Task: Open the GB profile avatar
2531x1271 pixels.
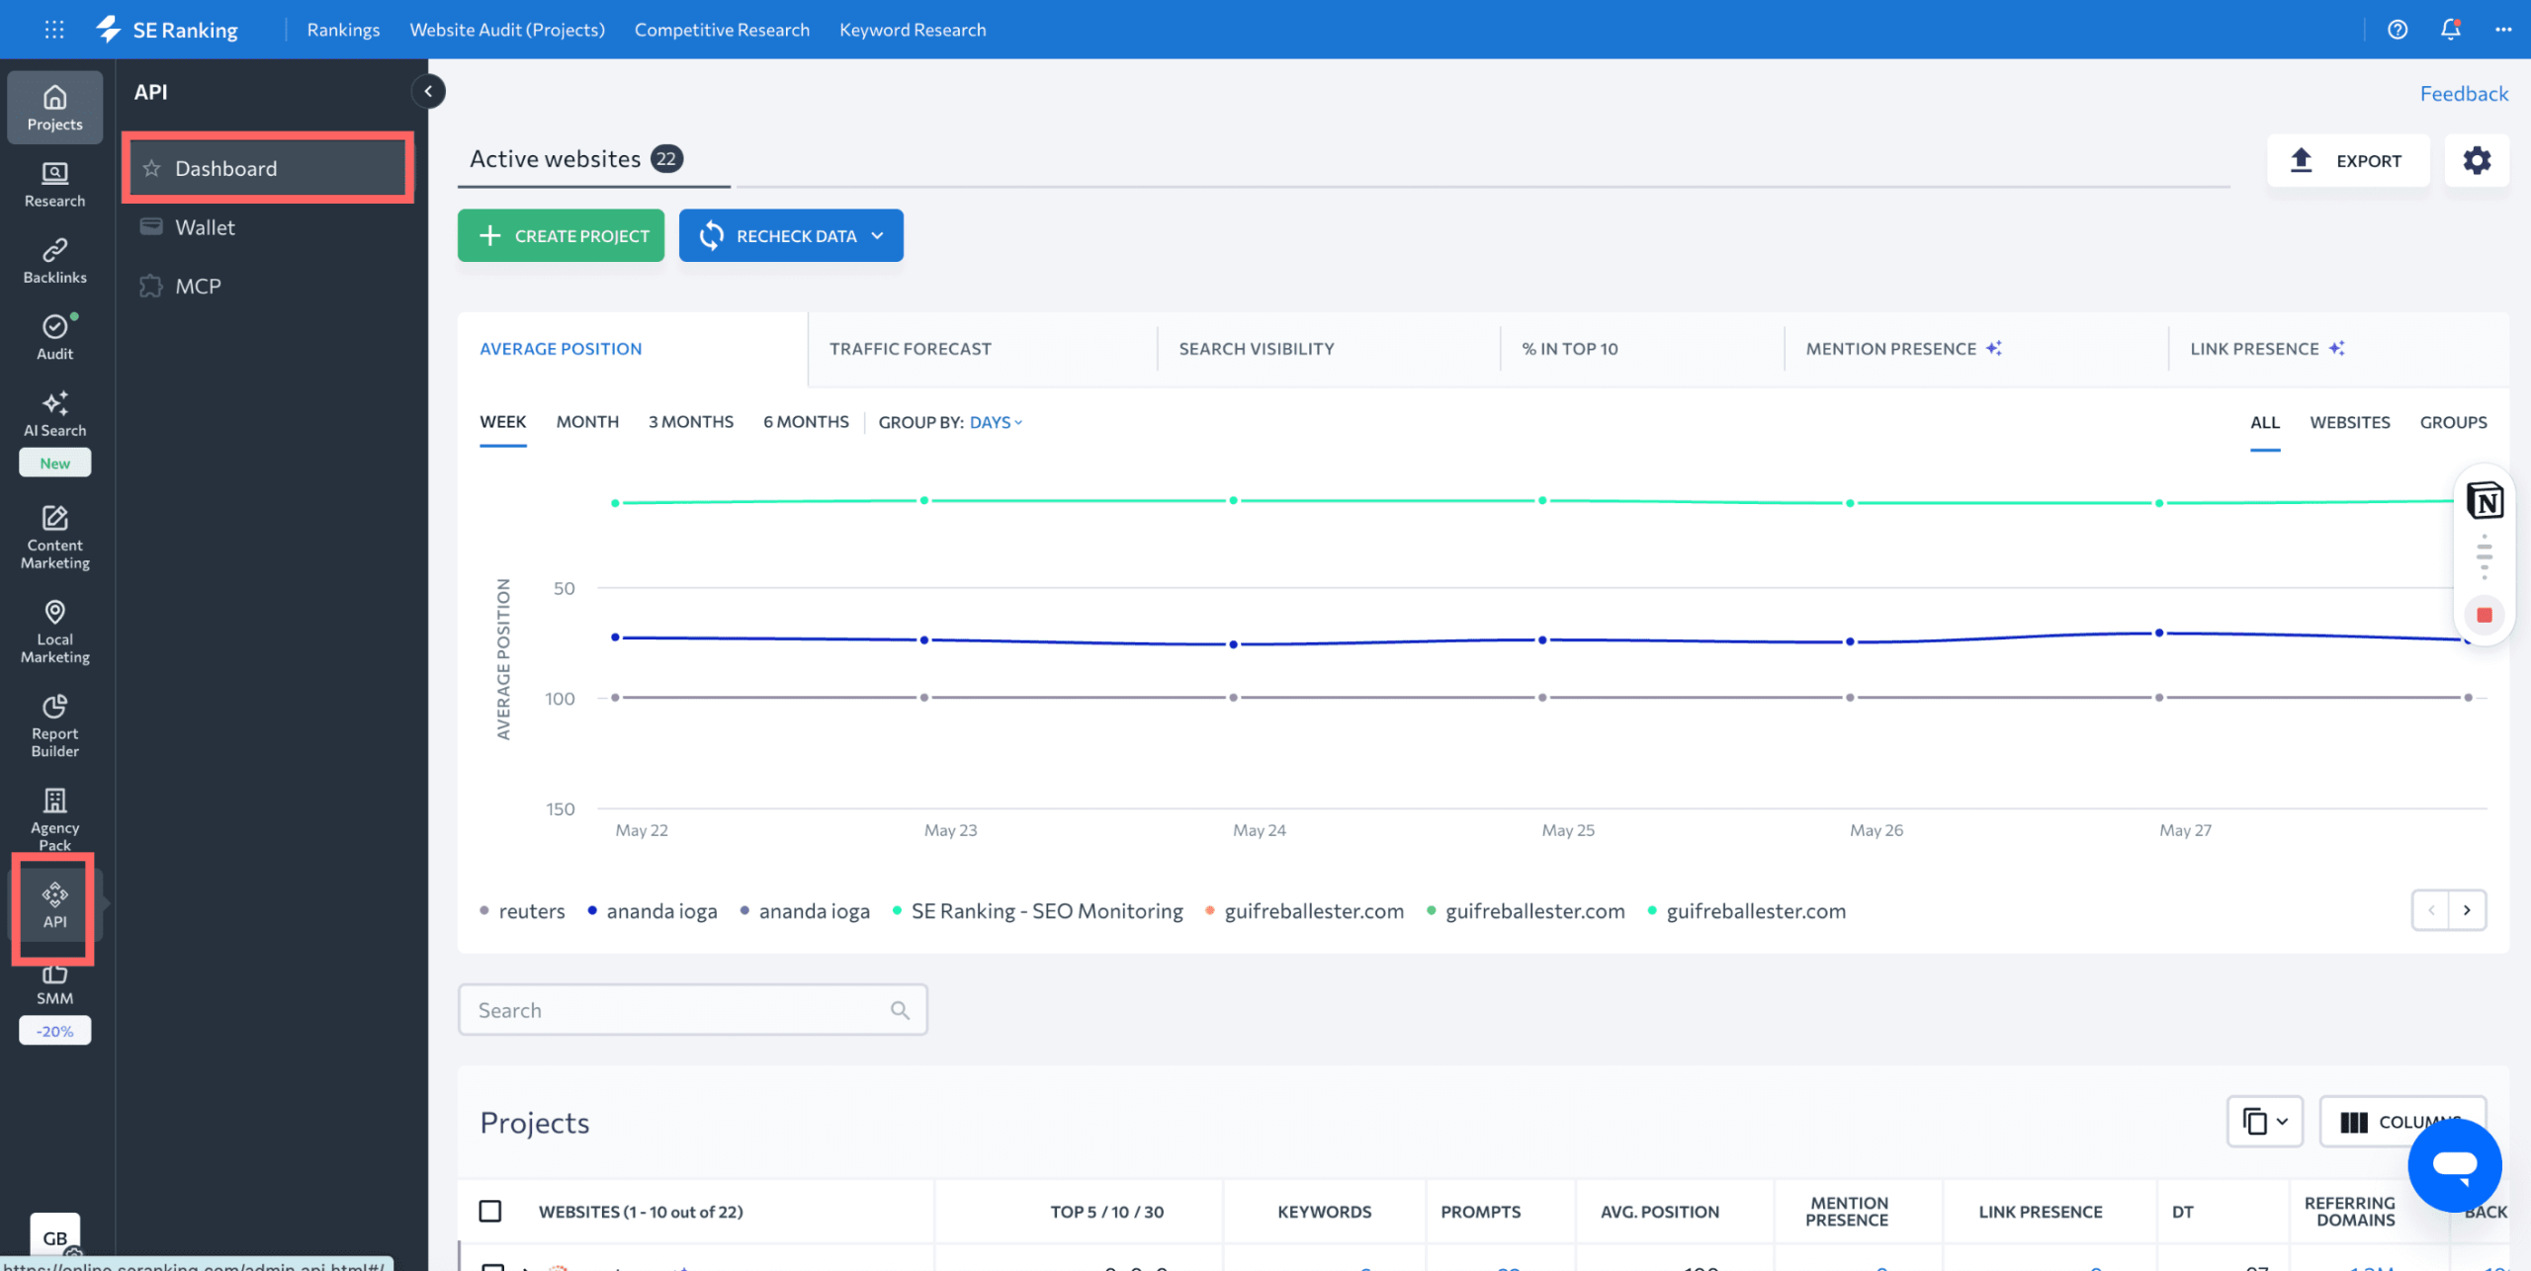Action: (x=55, y=1237)
